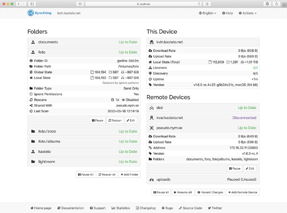Click Add Remote Device
Image resolution: width=287 pixels, height=213 pixels.
click(243, 192)
